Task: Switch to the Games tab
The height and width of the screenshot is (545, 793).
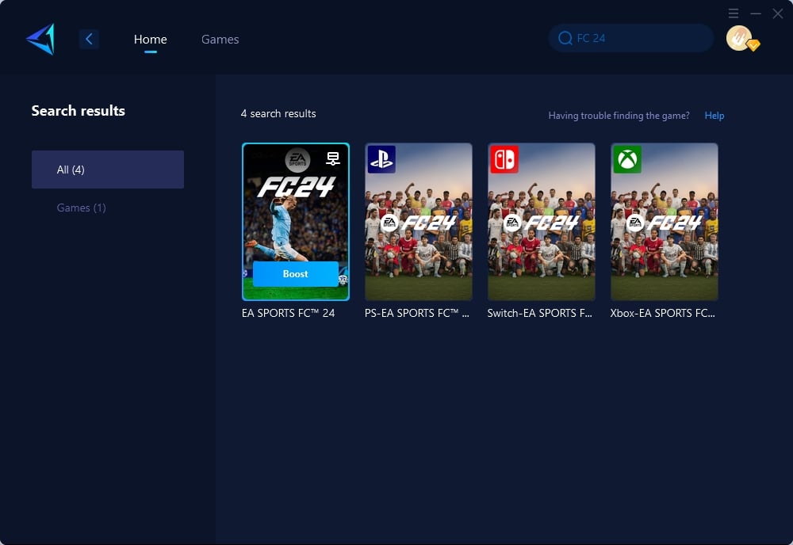Action: pyautogui.click(x=220, y=40)
